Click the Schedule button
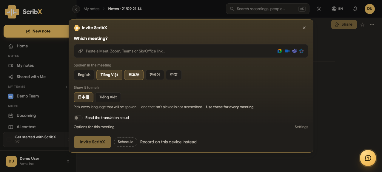Image resolution: width=382 pixels, height=172 pixels. click(125, 142)
